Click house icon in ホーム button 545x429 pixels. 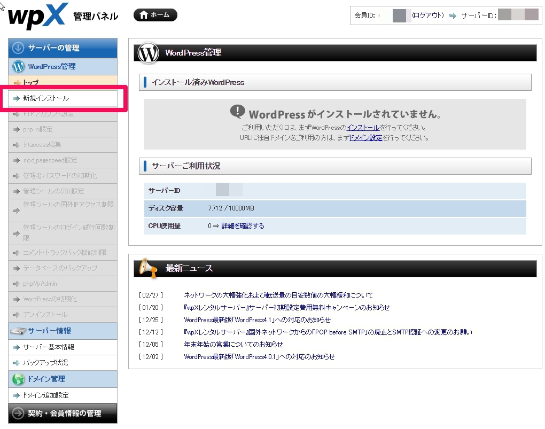[x=144, y=15]
